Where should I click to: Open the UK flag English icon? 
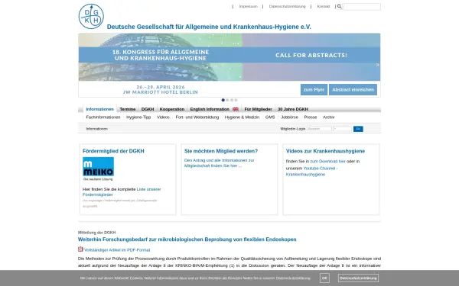tap(236, 109)
